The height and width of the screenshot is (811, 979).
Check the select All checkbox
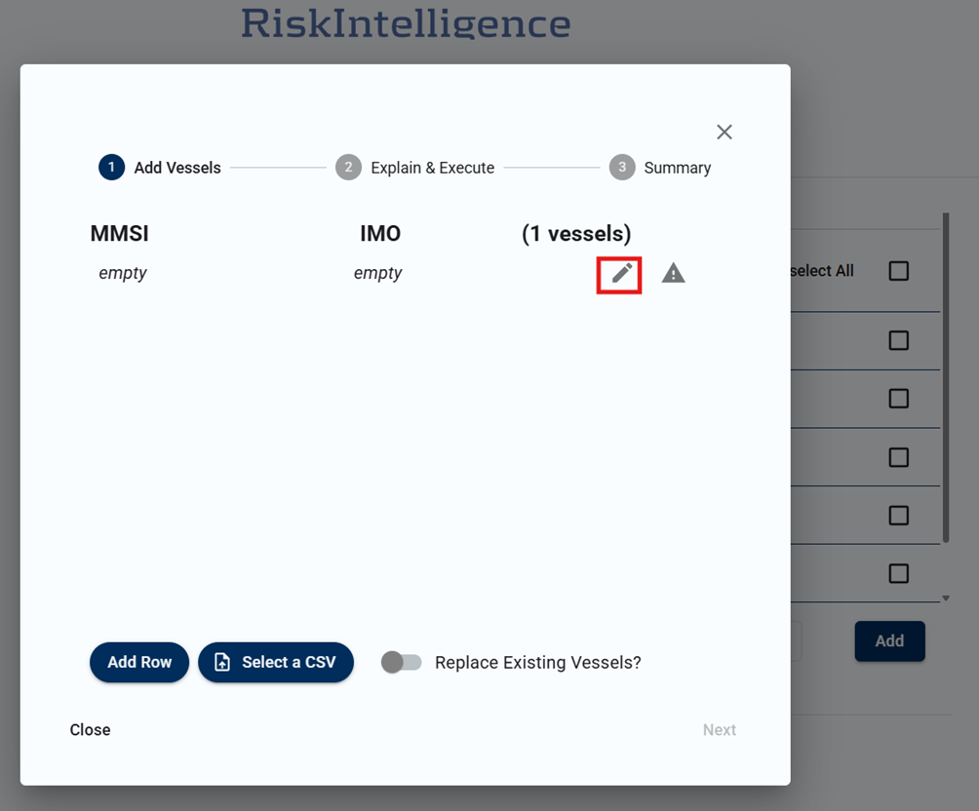pos(898,271)
